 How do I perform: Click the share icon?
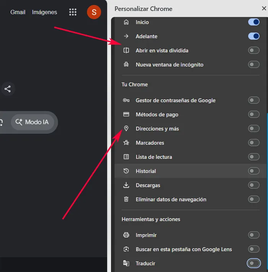pyautogui.click(x=8, y=89)
